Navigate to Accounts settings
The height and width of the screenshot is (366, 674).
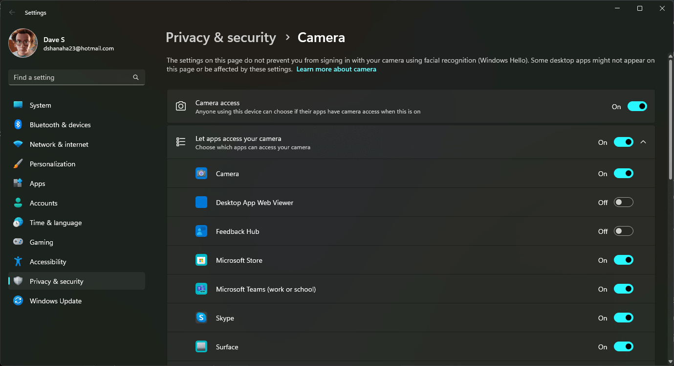click(77, 203)
